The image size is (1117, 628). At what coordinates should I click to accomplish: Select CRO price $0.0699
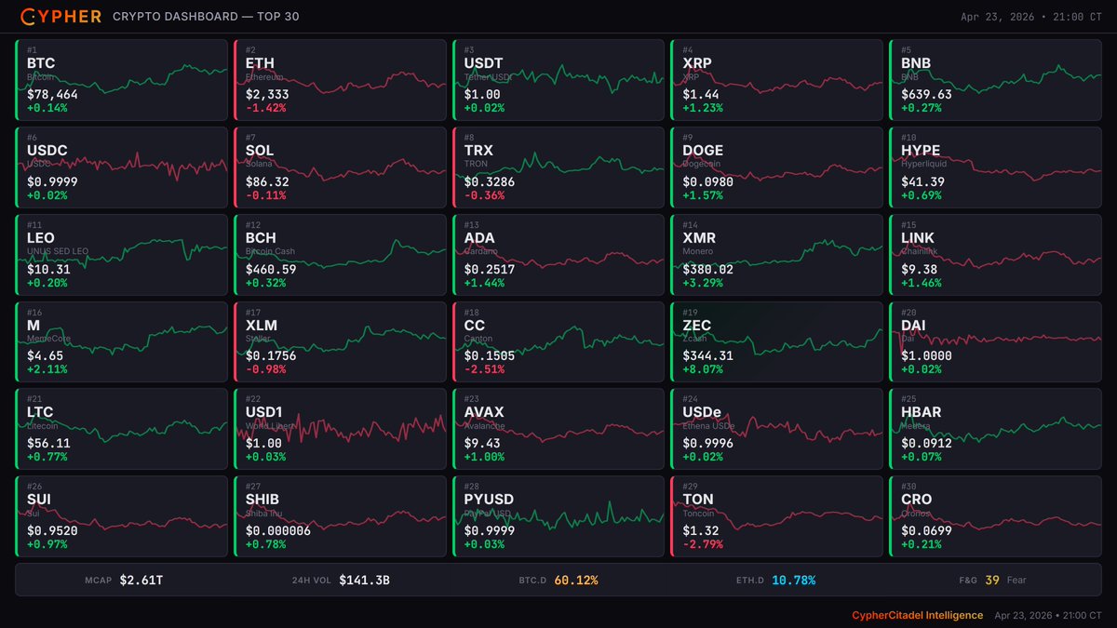(x=926, y=532)
